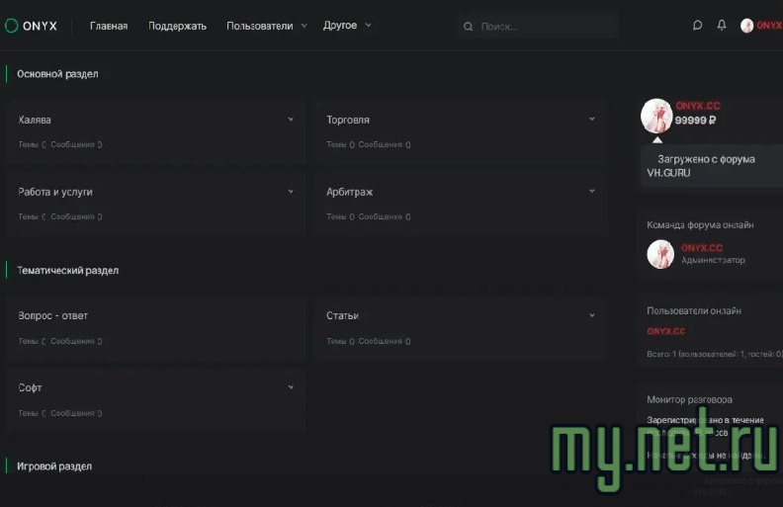The height and width of the screenshot is (507, 783).
Task: Click the administrator avatar under forum team
Action: [x=660, y=254]
